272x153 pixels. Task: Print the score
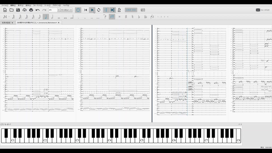coord(31,10)
